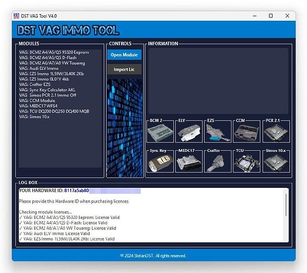Select VAG: Crafter EZS module
This screenshot has height=273, width=307.
click(35, 85)
